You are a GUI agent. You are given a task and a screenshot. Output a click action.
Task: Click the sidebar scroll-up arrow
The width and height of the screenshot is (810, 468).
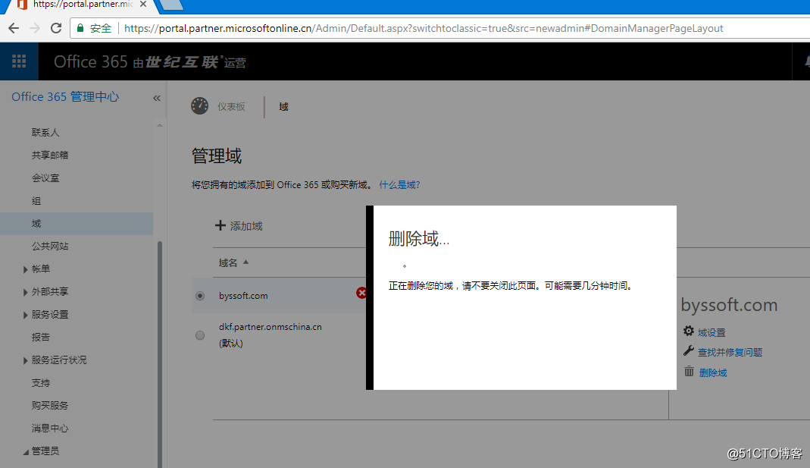[x=160, y=125]
